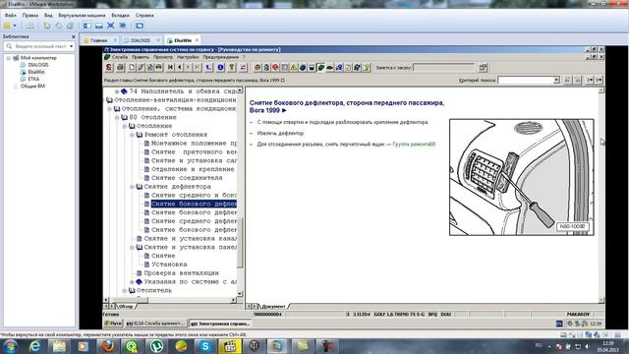Select Установка tree item
This screenshot has height=354, width=629.
[169, 265]
